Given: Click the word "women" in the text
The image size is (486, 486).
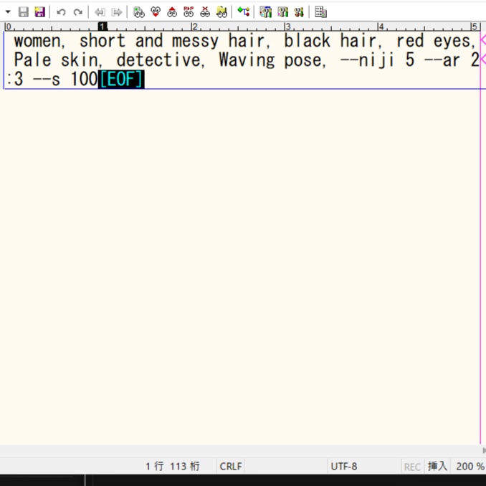Looking at the screenshot, I should [x=37, y=42].
